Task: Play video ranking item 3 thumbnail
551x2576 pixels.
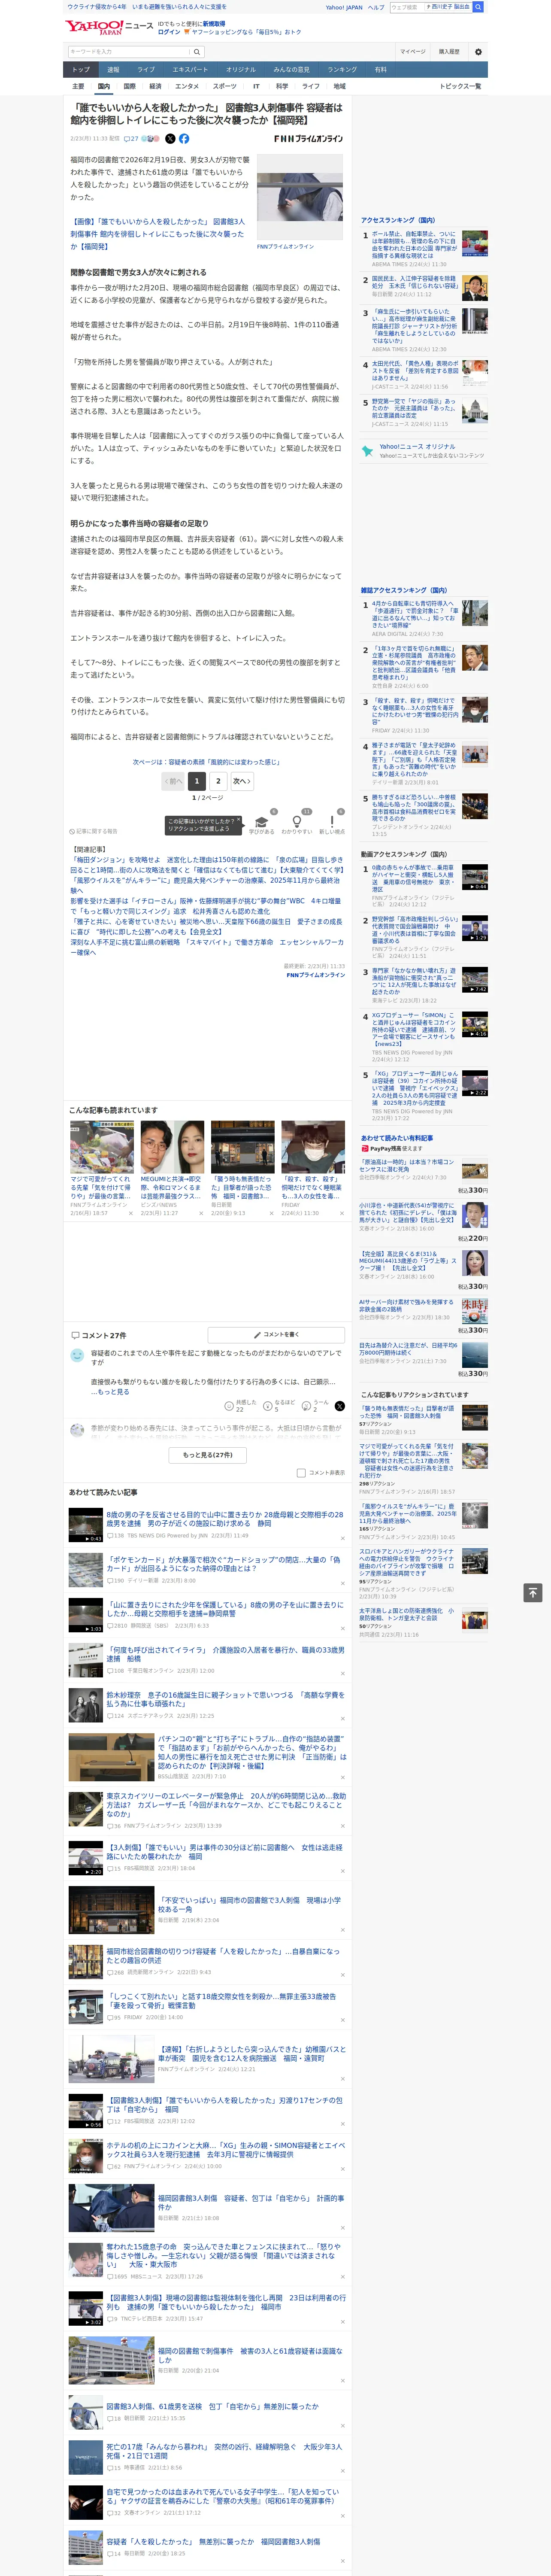Action: coord(475,980)
